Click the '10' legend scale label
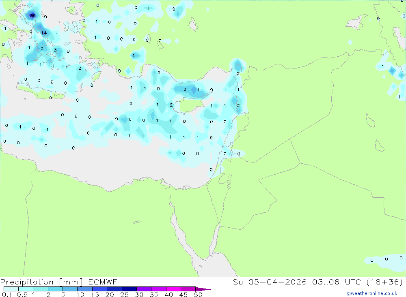The height and width of the screenshot is (297, 406). tap(80, 295)
